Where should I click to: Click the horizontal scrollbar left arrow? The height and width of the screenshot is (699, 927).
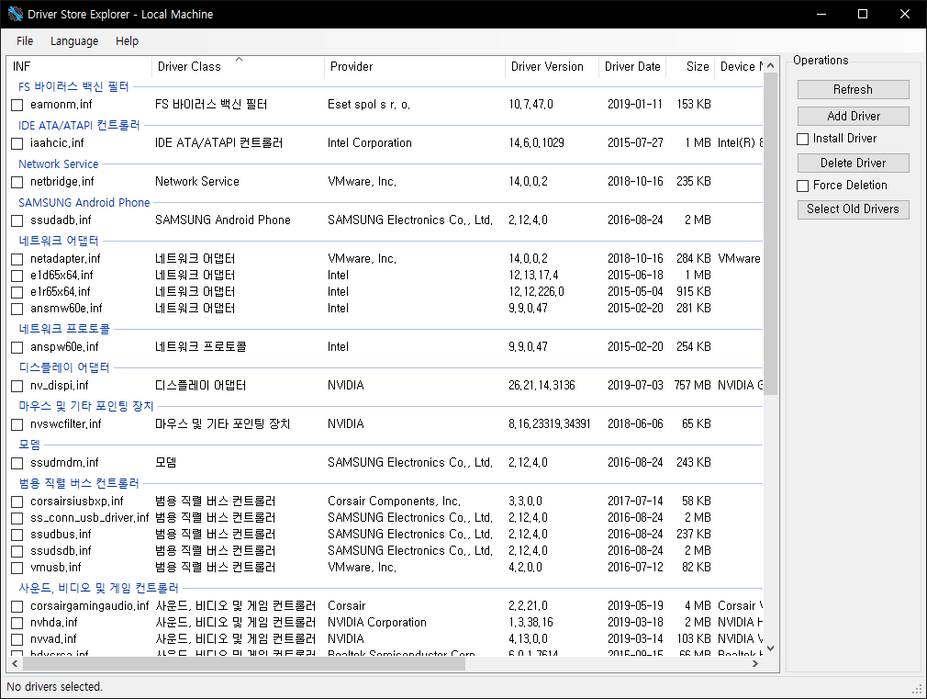click(14, 664)
